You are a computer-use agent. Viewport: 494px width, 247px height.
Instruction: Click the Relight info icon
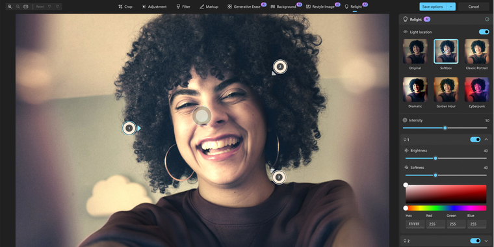click(487, 19)
